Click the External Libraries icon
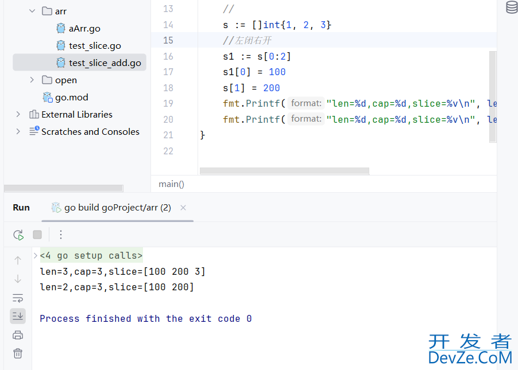This screenshot has width=518, height=370. pos(34,114)
